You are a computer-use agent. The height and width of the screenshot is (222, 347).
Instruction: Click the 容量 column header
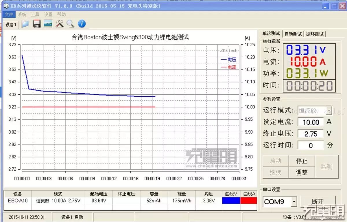154,194
